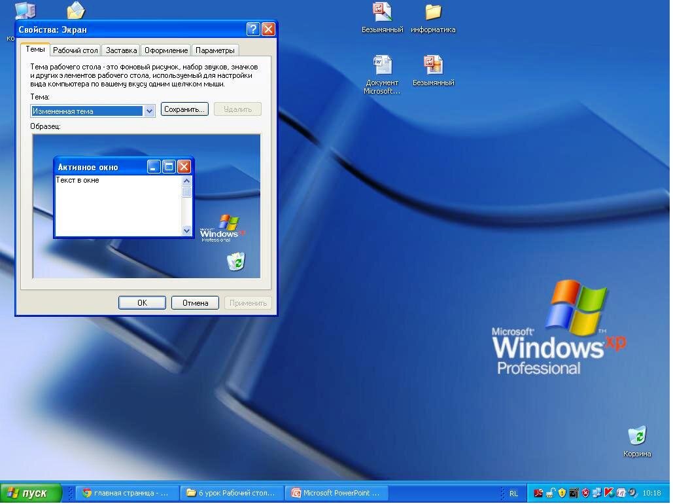Open the Документ Microsoft Word file icon
The height and width of the screenshot is (504, 673).
[x=381, y=75]
